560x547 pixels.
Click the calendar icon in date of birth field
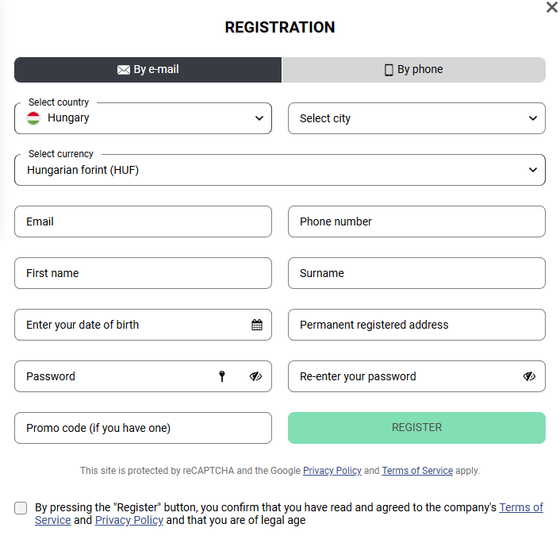[257, 325]
